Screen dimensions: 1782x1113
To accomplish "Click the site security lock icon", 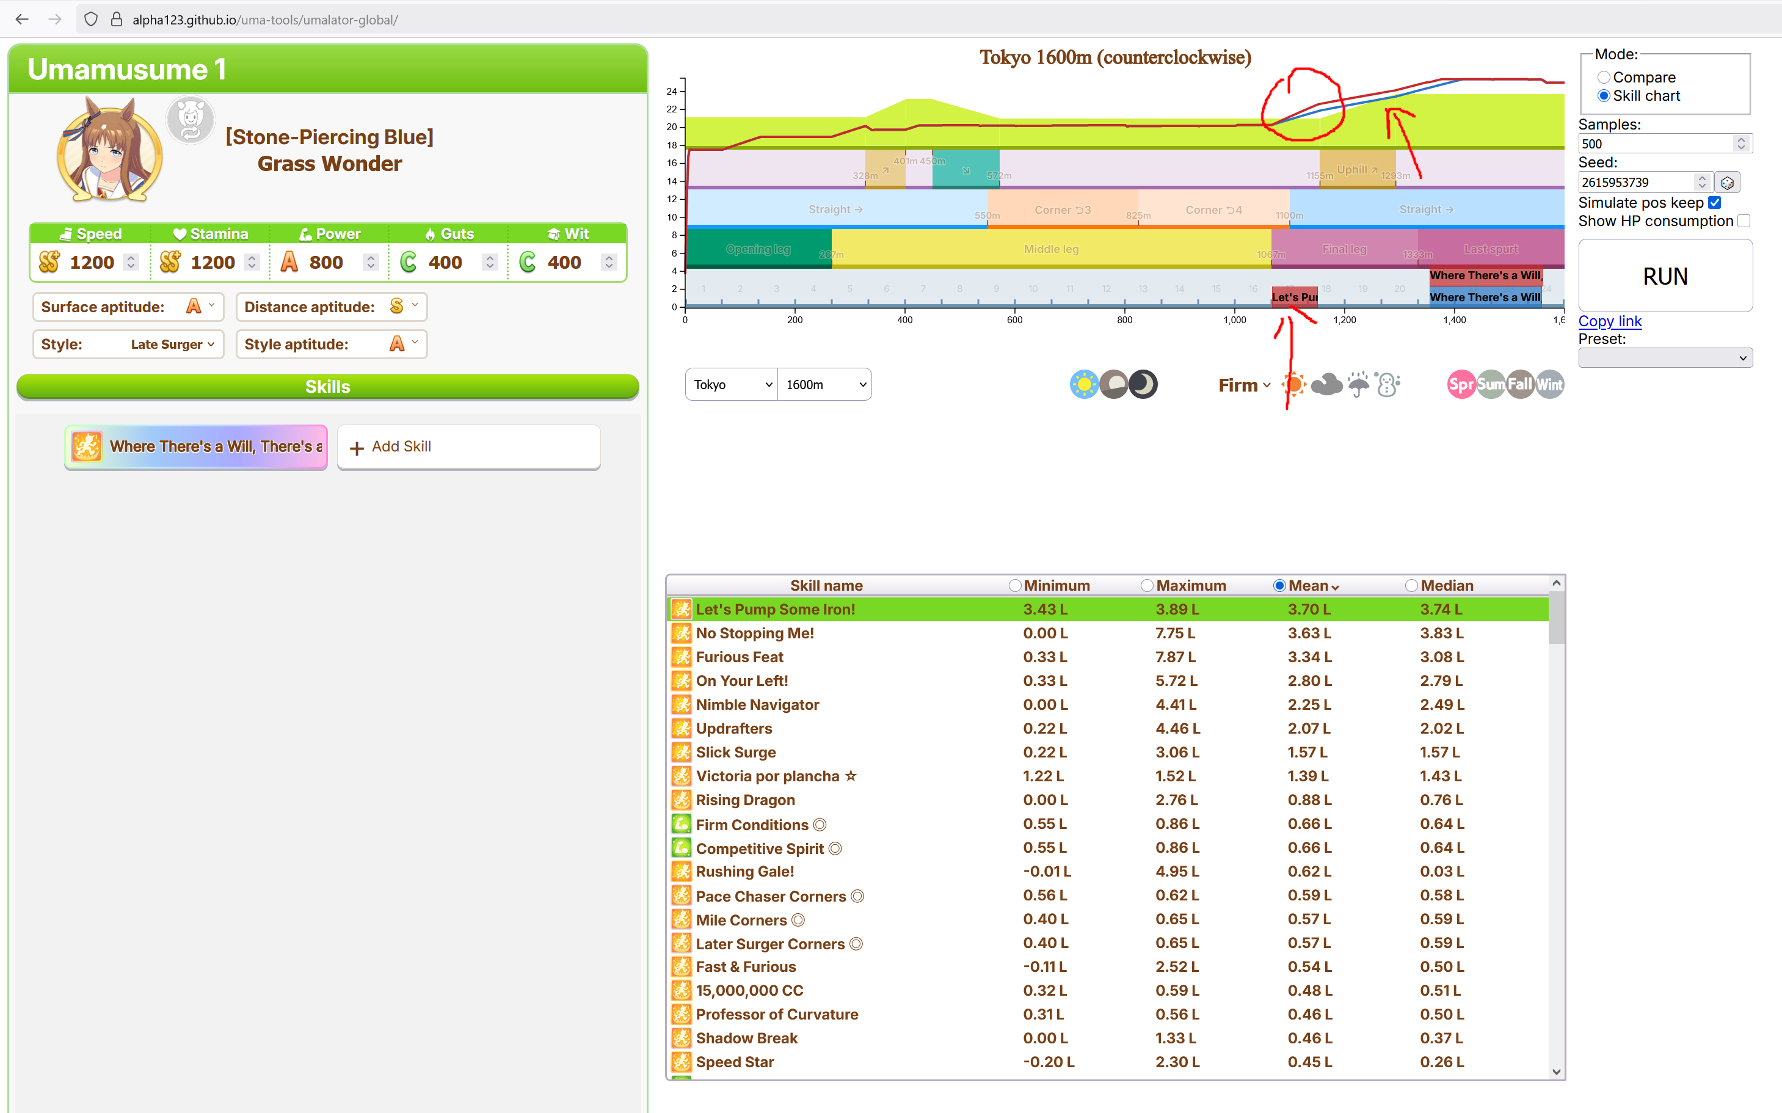I will coord(116,20).
